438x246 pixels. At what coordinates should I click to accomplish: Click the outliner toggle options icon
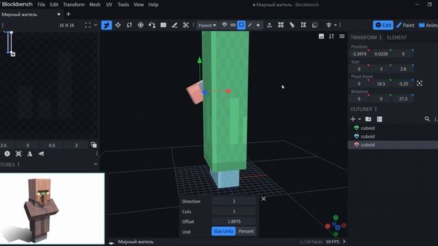(379, 119)
